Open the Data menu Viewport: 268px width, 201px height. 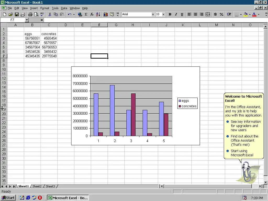tap(64, 8)
